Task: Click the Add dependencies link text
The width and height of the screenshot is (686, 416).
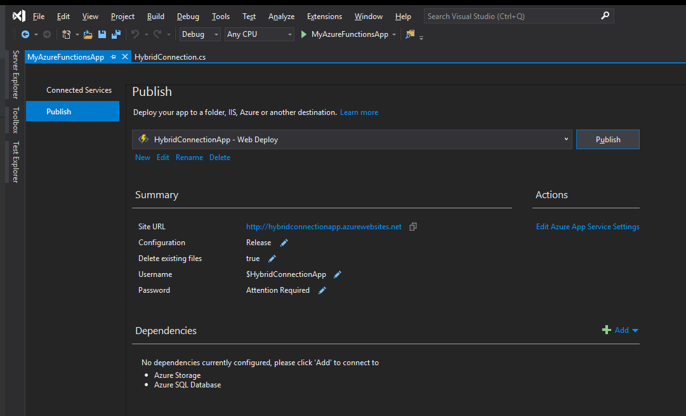Action: click(622, 330)
